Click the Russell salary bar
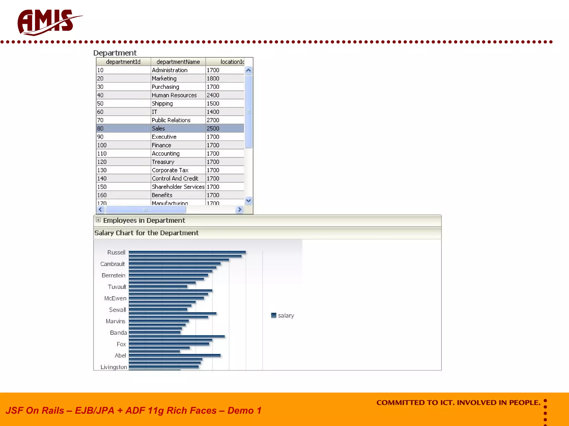Viewport: 569px width, 426px height. [187, 252]
